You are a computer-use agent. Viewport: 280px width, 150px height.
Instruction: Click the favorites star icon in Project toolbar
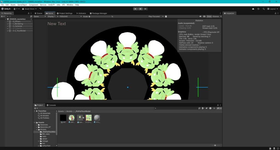214,108
